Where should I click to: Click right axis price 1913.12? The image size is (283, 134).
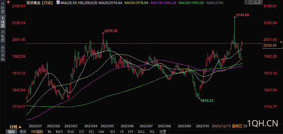pos(270,73)
